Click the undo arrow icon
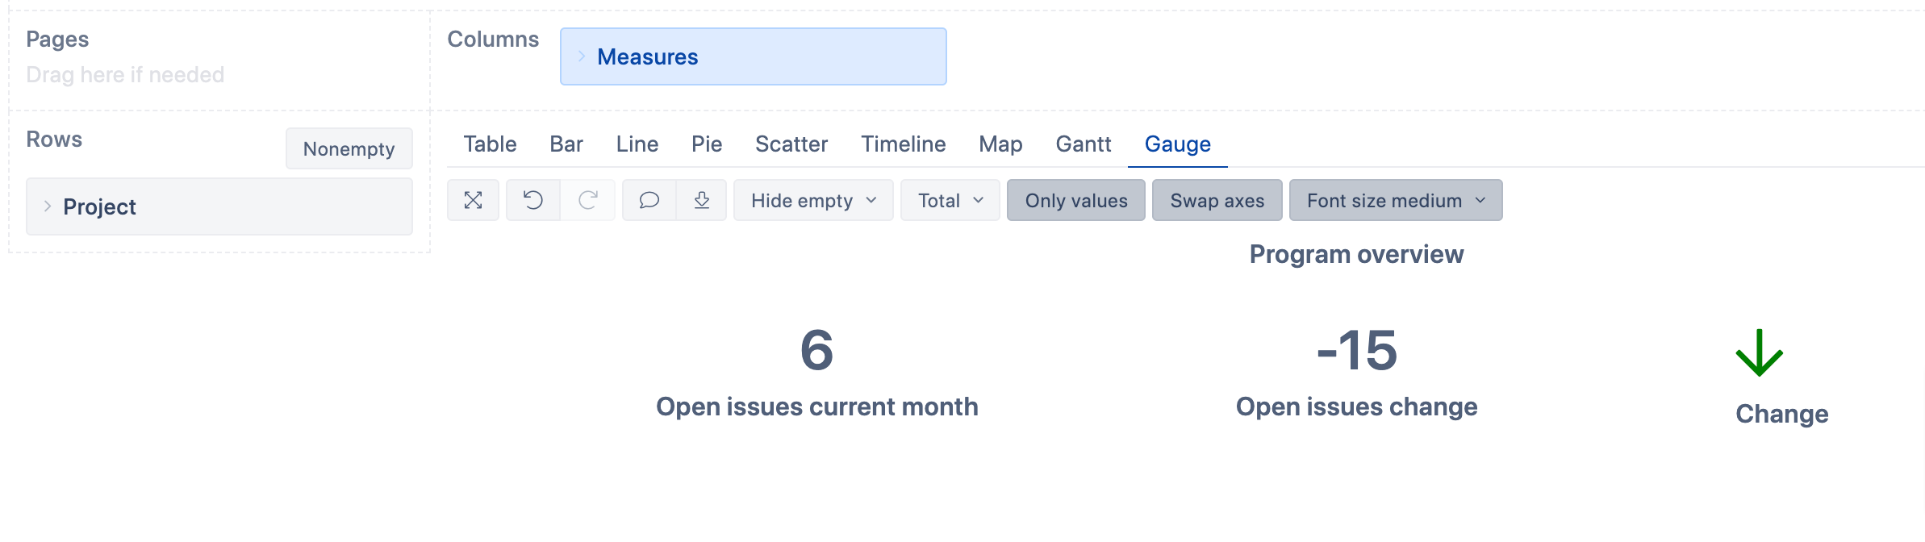The width and height of the screenshot is (1925, 542). pyautogui.click(x=533, y=200)
